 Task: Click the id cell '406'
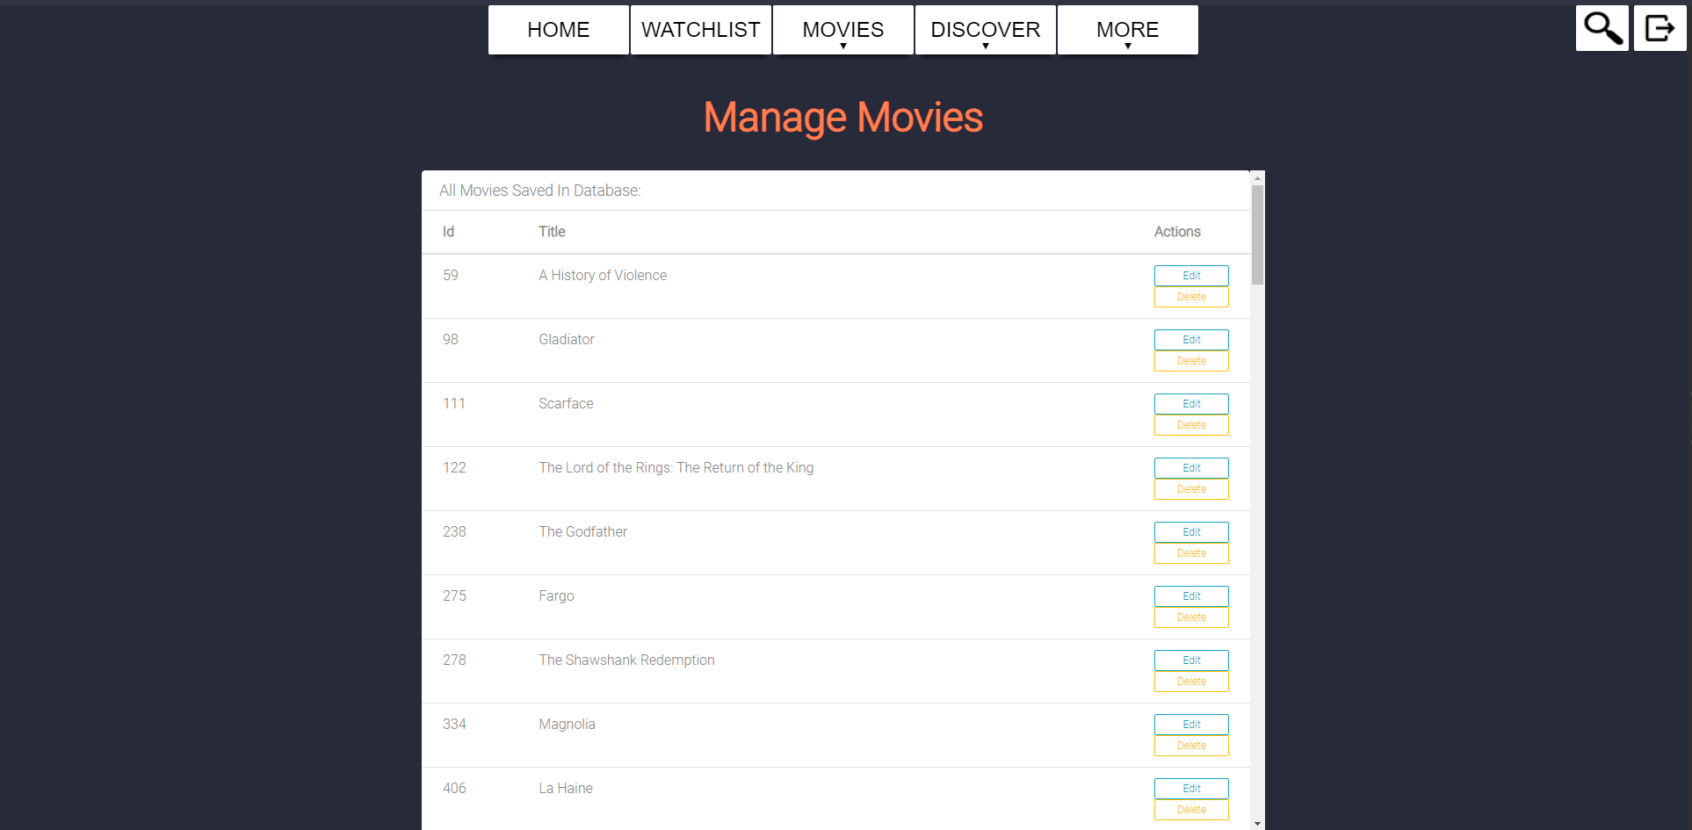(454, 789)
